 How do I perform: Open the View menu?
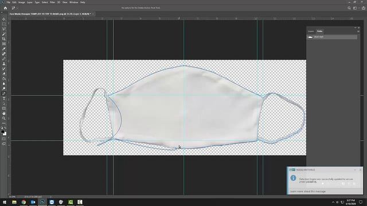point(65,2)
